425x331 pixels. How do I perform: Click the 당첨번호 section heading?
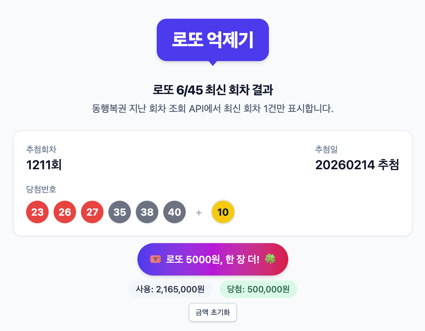pos(41,189)
